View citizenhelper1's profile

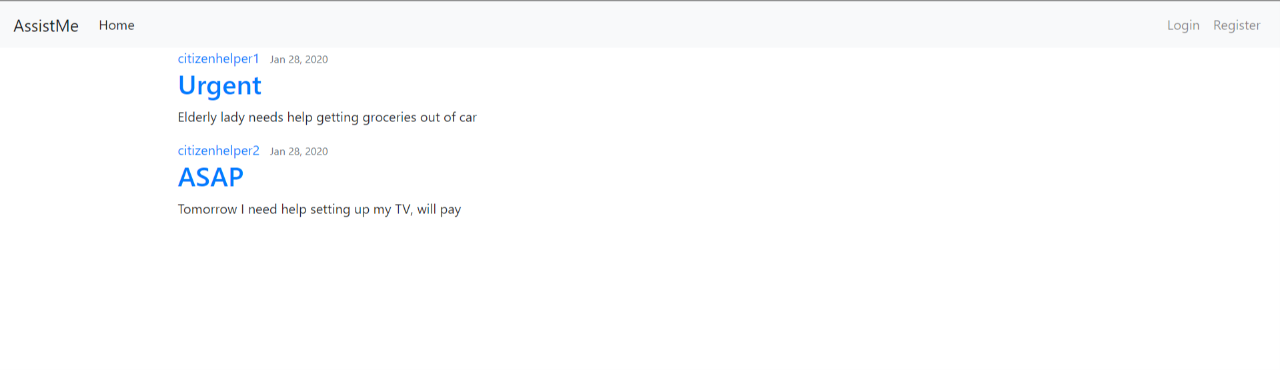tap(218, 59)
